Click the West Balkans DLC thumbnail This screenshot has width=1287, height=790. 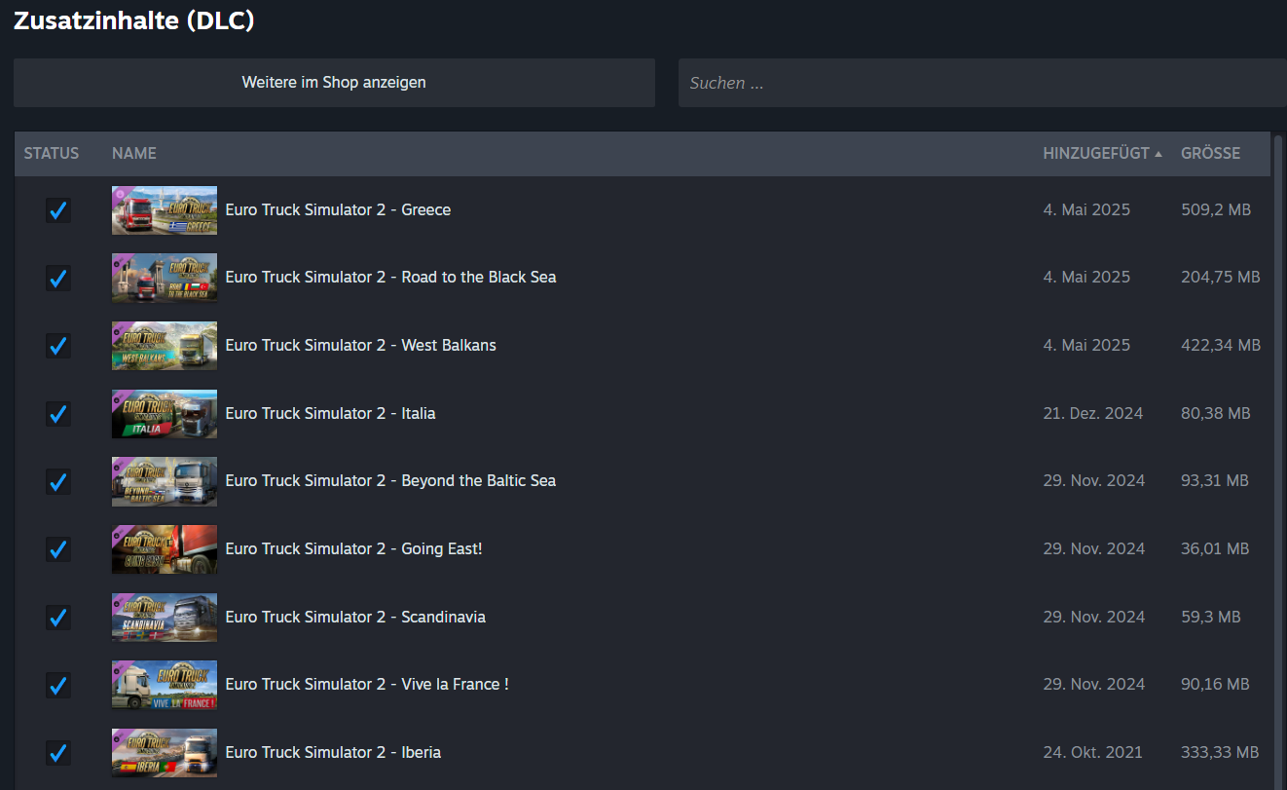(x=165, y=346)
